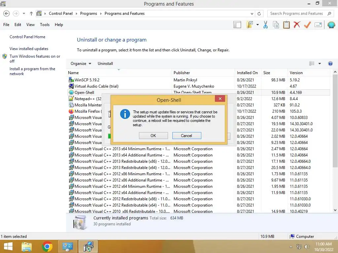This screenshot has width=338, height=253.
Task: Go up one level with Up arrow
Action: [x=31, y=14]
